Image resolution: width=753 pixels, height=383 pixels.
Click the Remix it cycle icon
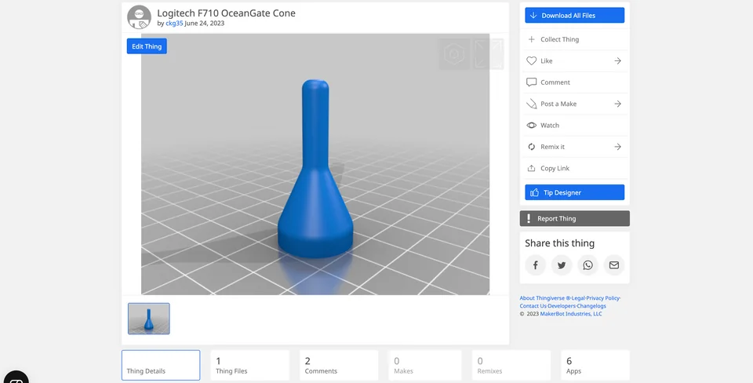pyautogui.click(x=531, y=147)
